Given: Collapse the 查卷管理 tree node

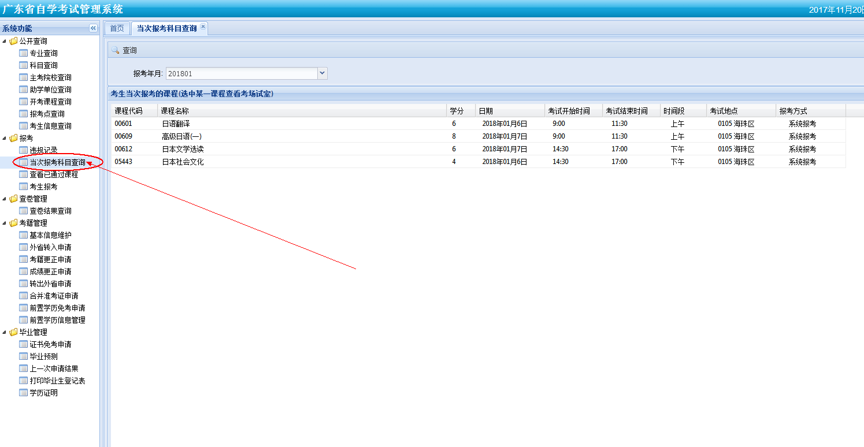Looking at the screenshot, I should 5,199.
